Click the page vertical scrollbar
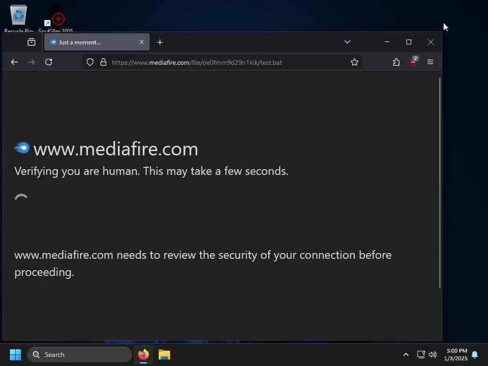 (440, 183)
